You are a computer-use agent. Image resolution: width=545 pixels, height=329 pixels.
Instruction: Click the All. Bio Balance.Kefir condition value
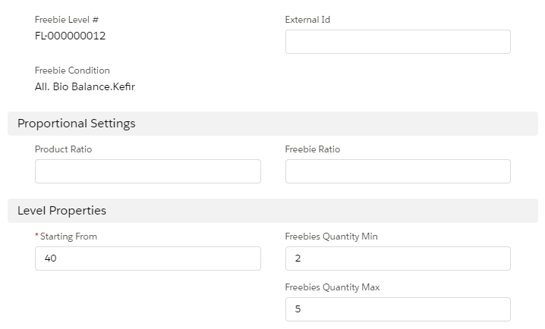[x=85, y=86]
